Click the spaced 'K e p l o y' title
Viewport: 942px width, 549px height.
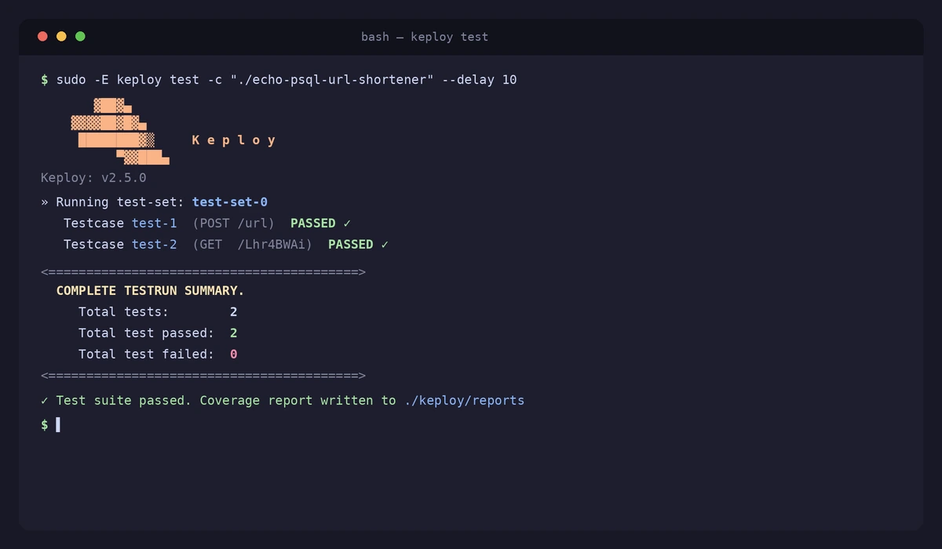234,140
